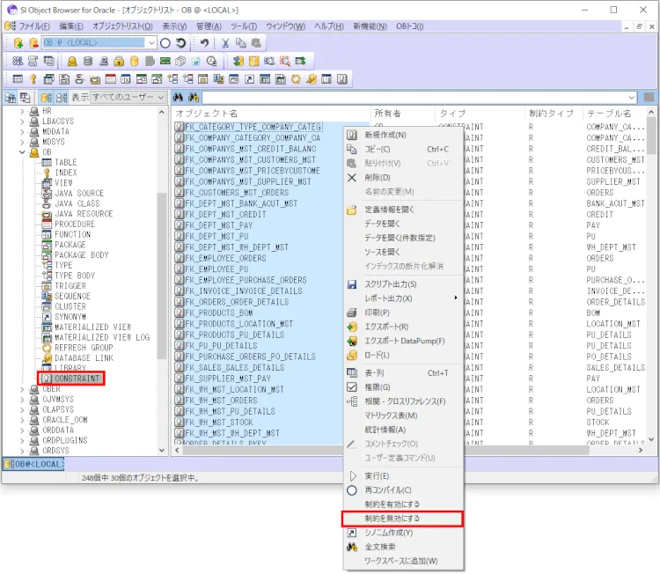Choose 制約を有効にする from context menu

tap(405, 504)
